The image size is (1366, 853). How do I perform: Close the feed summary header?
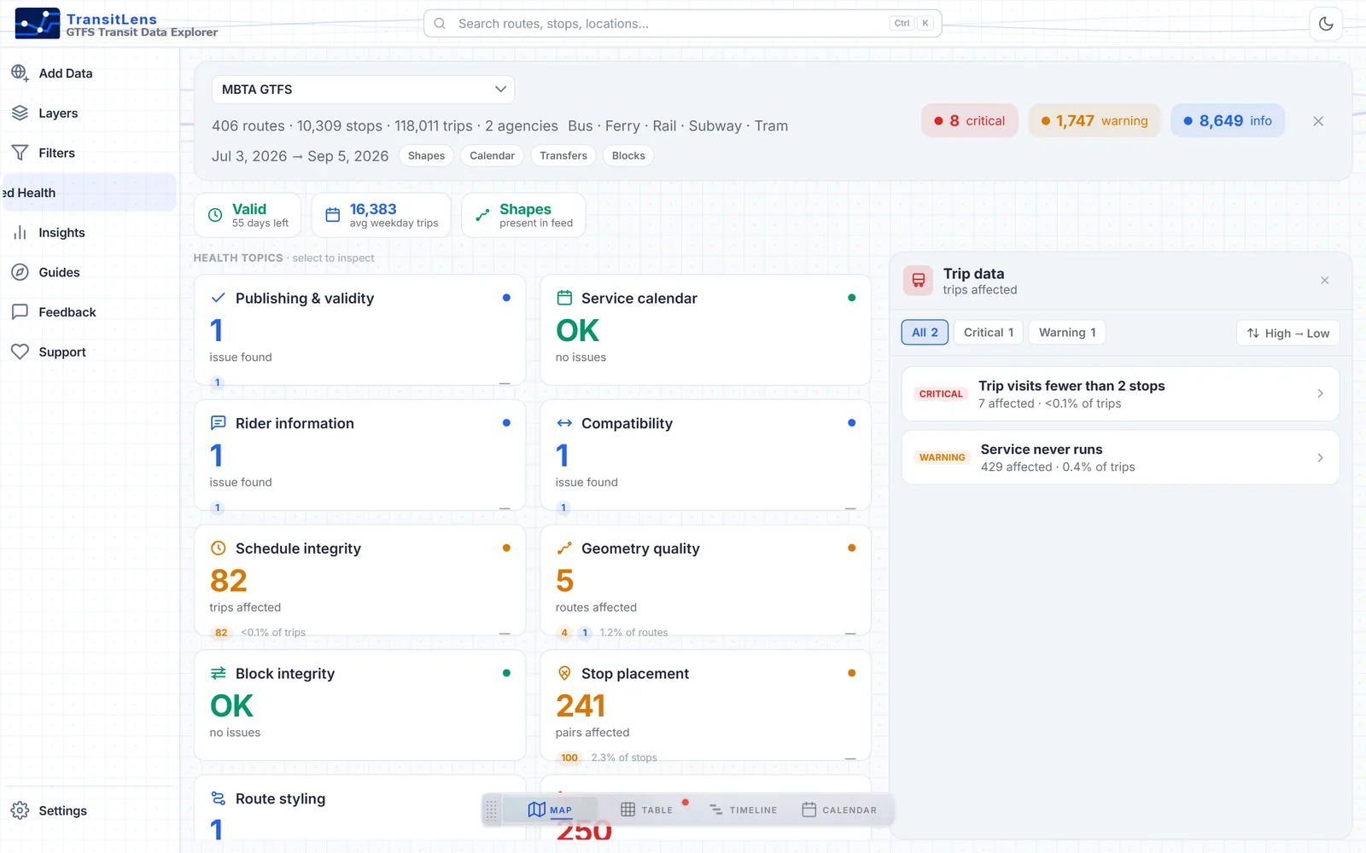(x=1318, y=121)
